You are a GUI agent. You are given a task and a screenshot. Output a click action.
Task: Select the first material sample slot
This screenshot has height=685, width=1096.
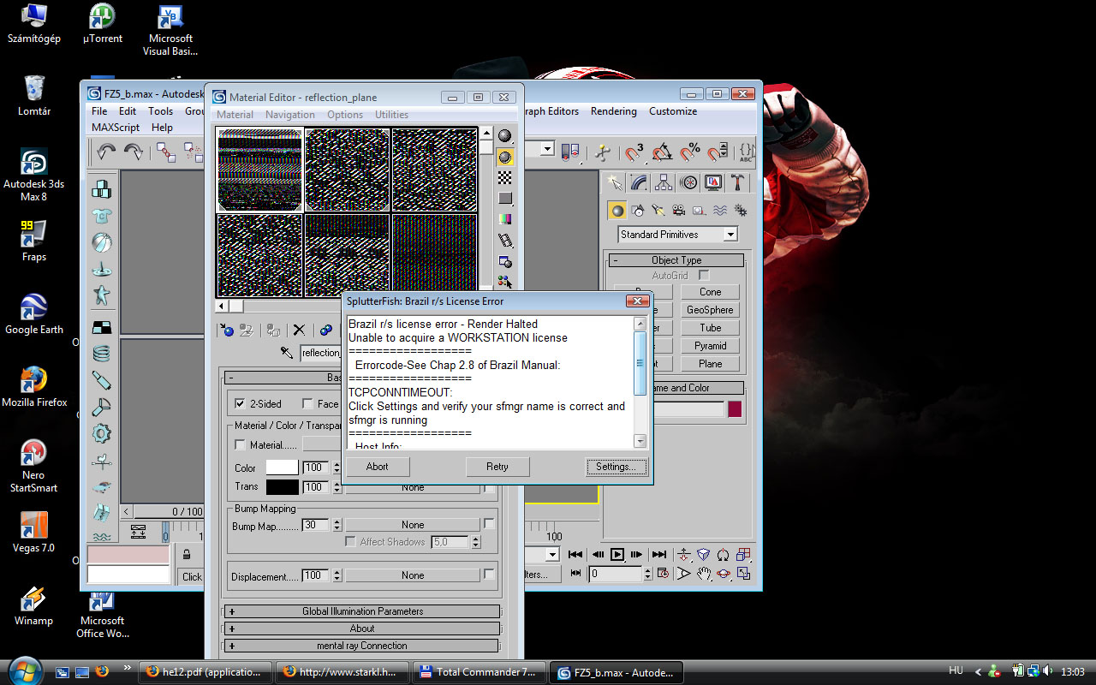click(260, 170)
